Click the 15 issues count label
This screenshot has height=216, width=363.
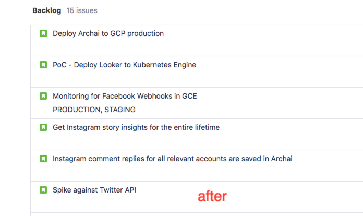tap(82, 10)
